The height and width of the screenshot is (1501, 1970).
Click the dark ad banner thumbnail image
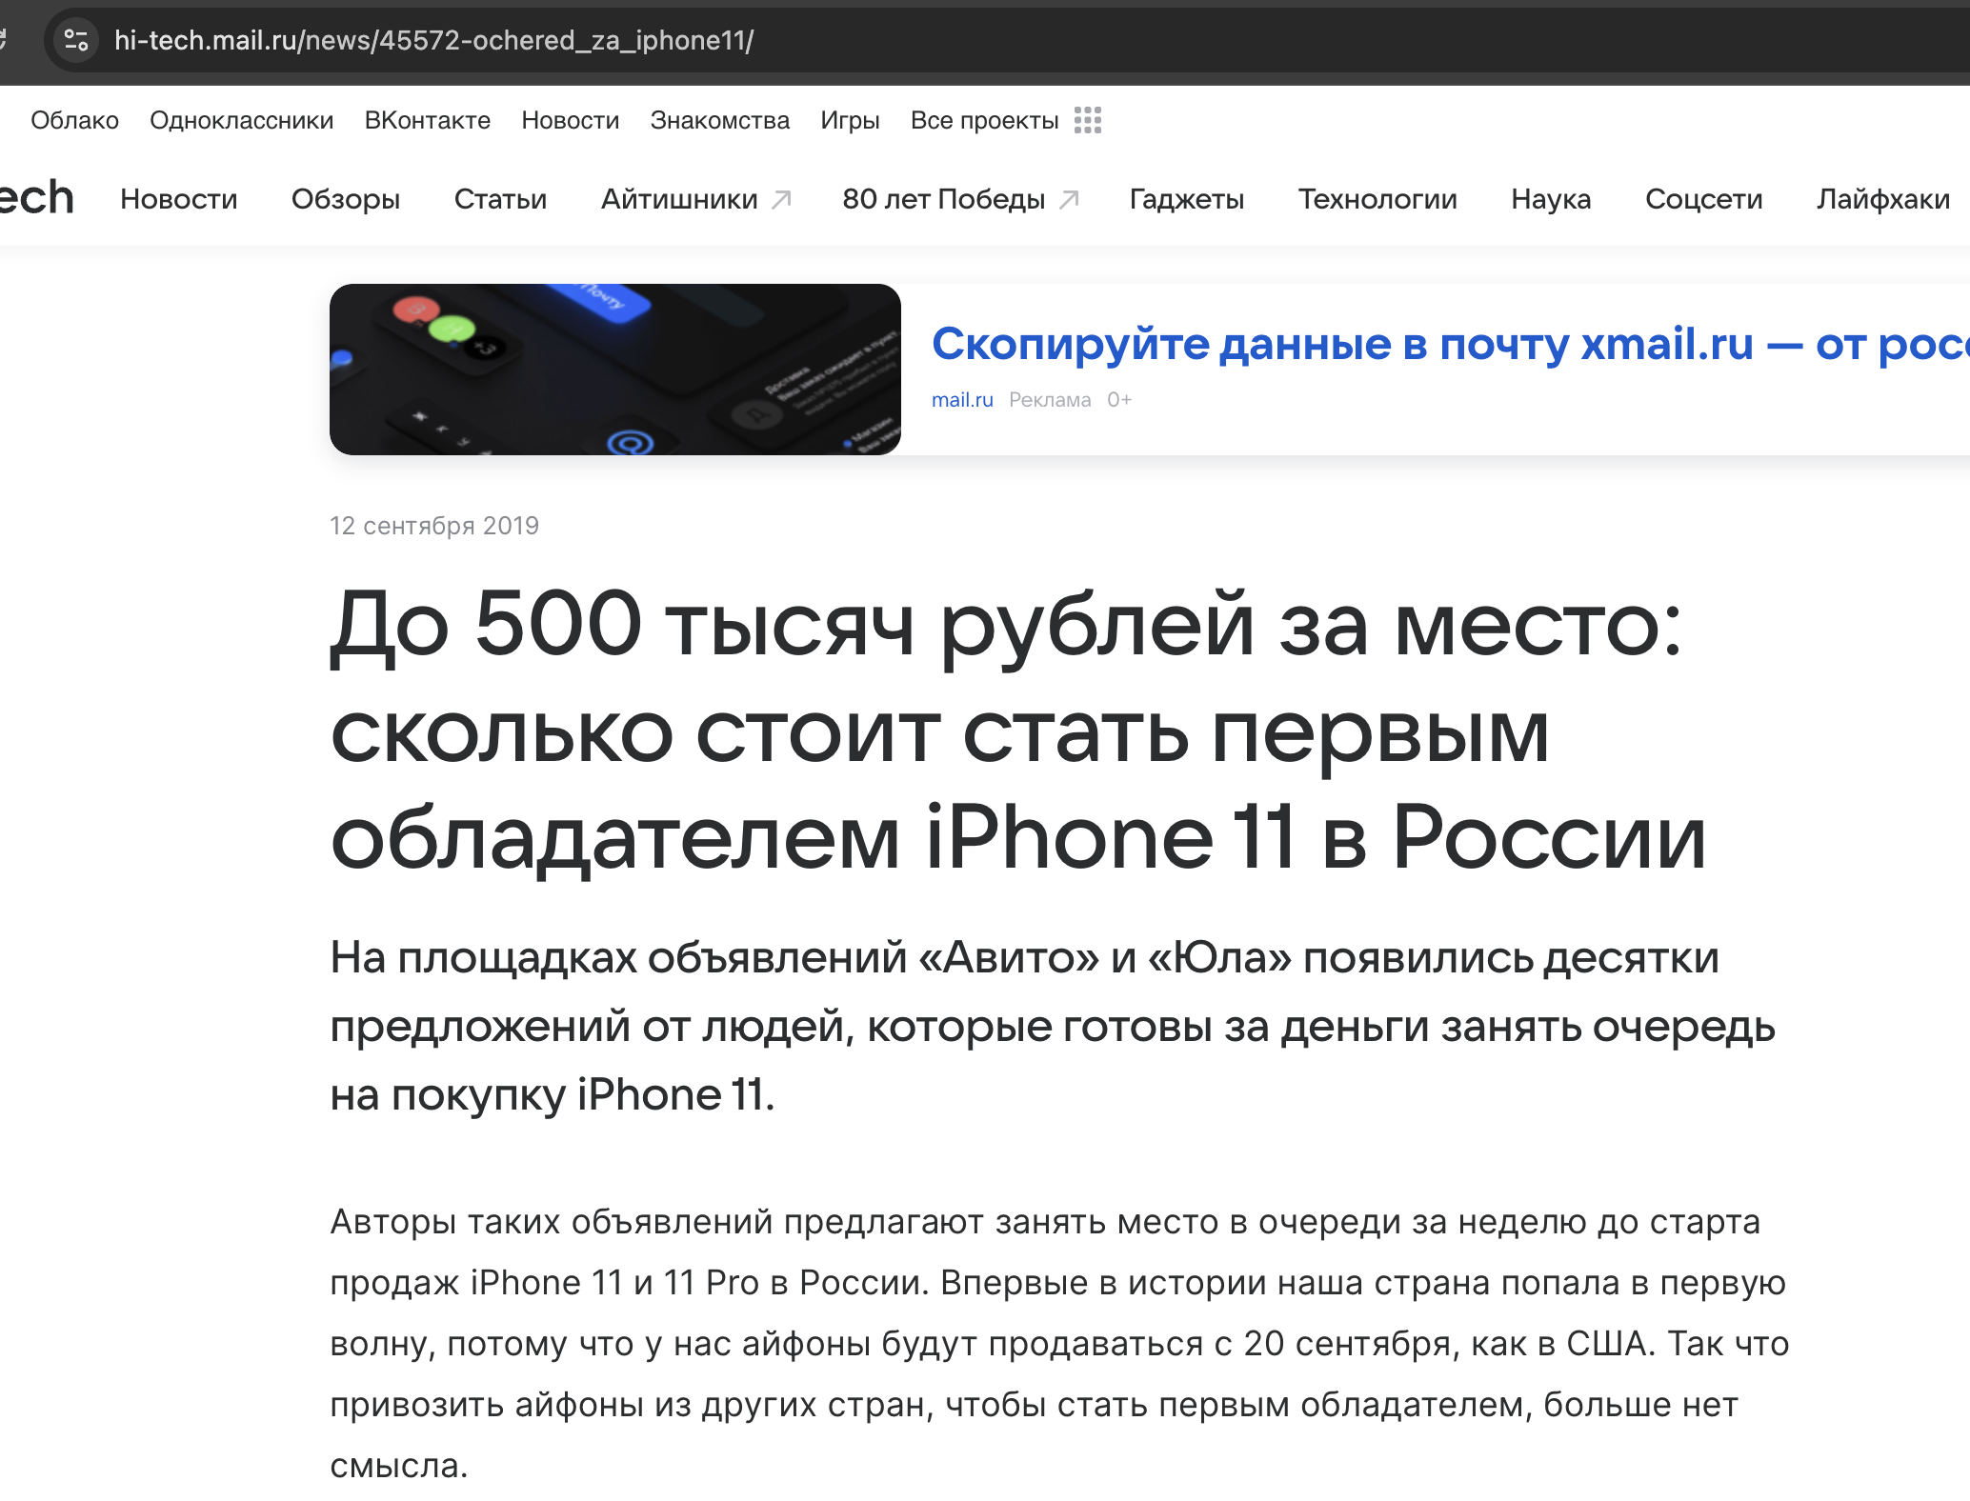[x=615, y=370]
